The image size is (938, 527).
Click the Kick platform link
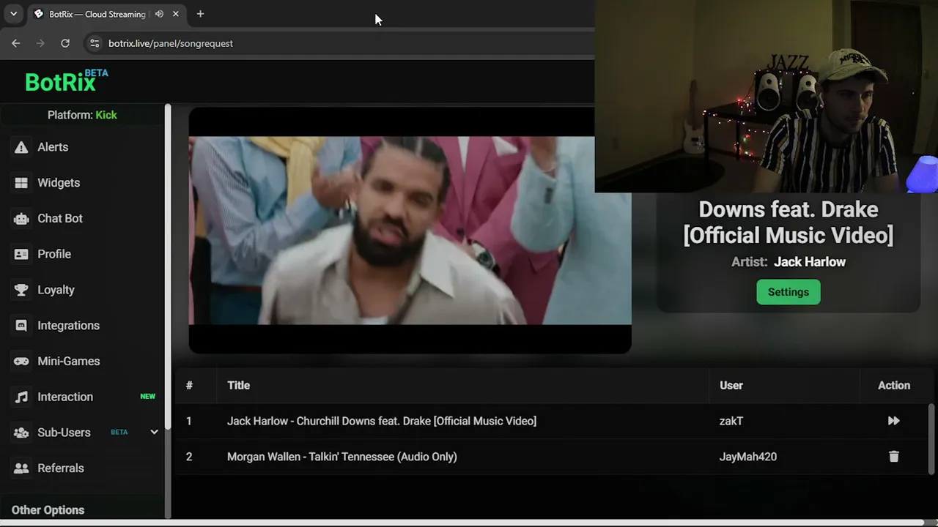point(106,115)
